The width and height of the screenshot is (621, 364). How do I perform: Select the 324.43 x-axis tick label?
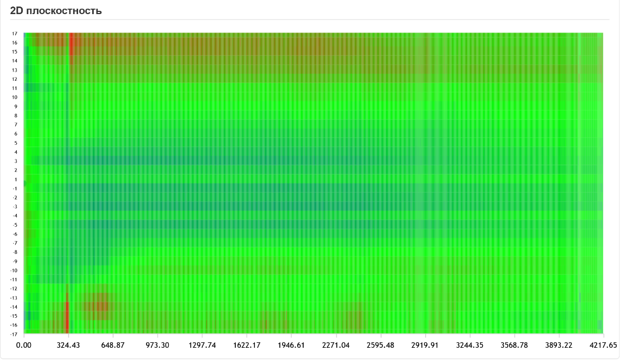68,344
